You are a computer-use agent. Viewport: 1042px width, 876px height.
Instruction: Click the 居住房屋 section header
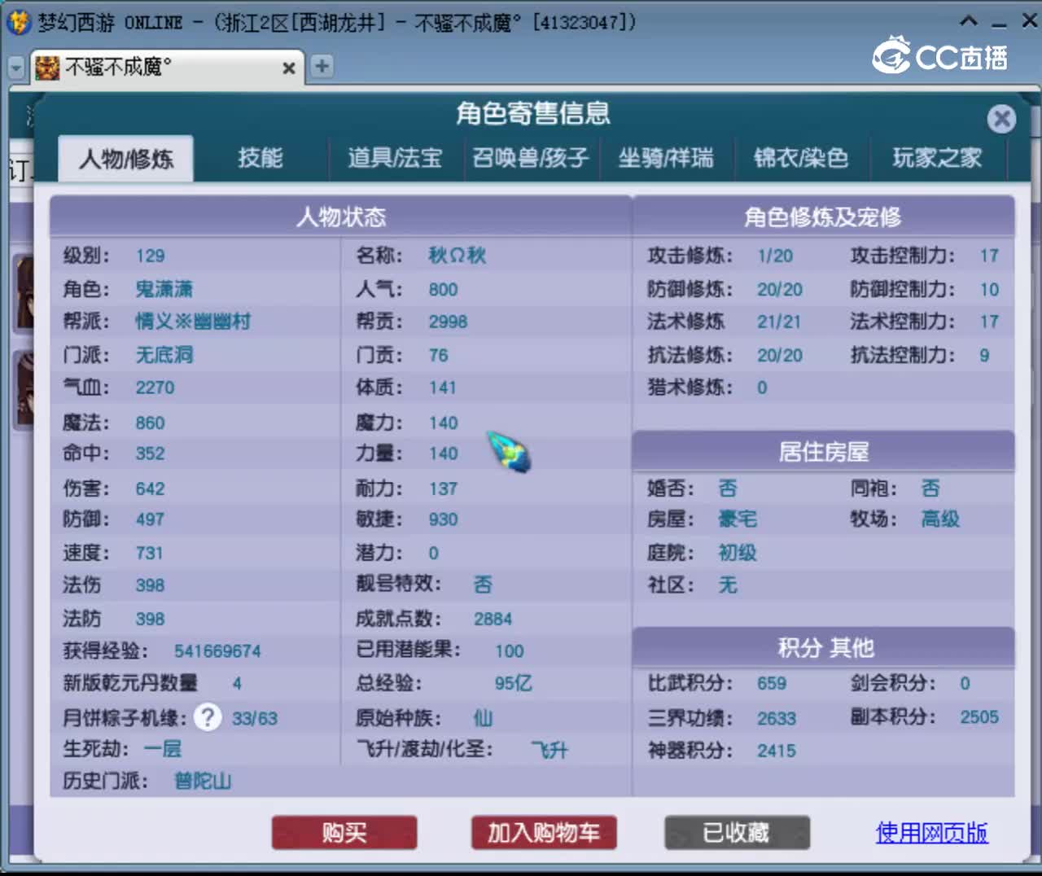823,451
